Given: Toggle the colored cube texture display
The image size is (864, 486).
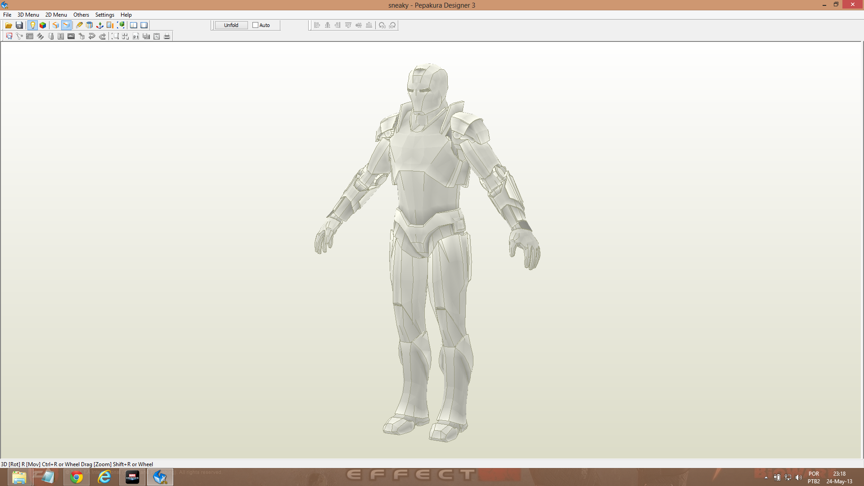Looking at the screenshot, I should [x=43, y=25].
